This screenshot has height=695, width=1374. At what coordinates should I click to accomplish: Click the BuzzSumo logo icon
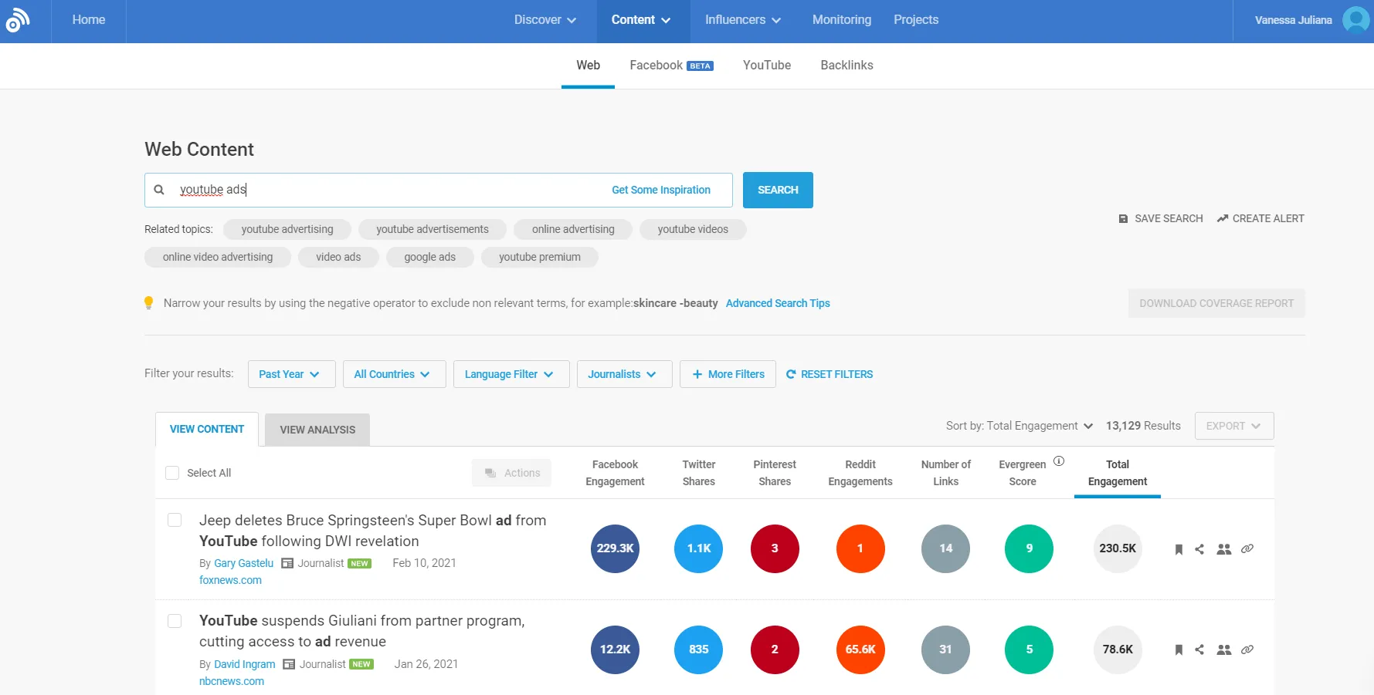coord(17,20)
